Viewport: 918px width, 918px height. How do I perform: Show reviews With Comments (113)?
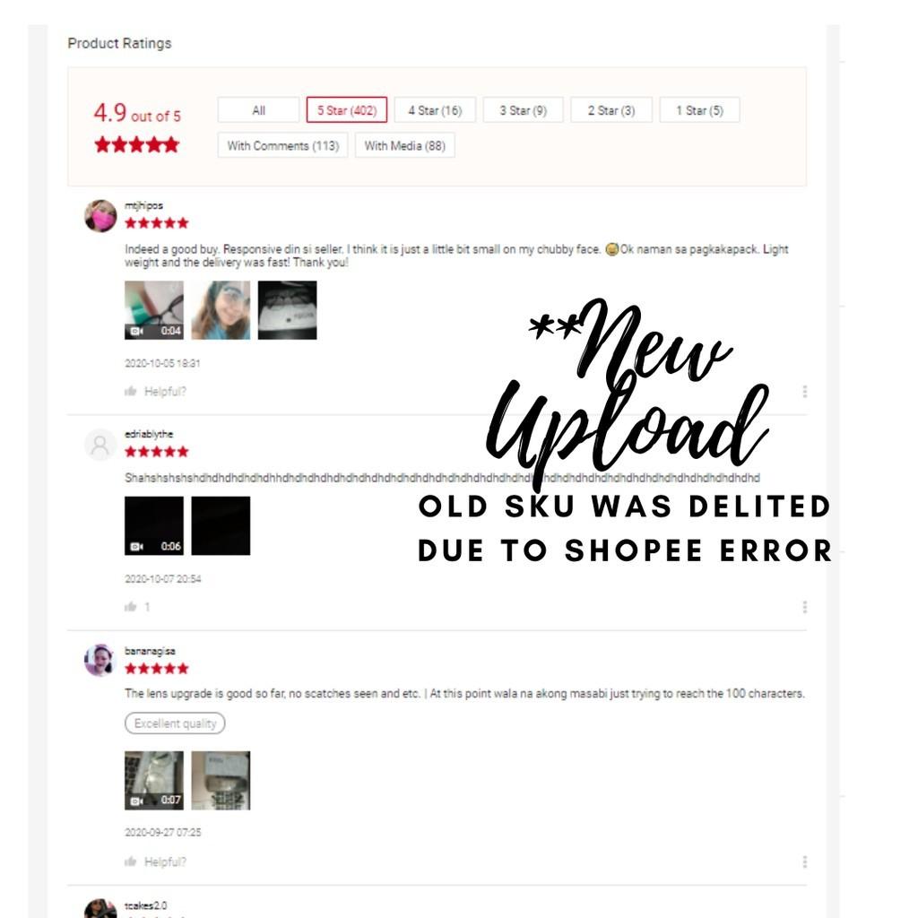point(282,145)
